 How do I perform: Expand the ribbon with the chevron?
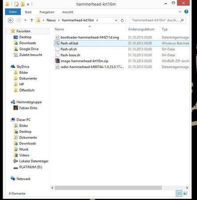coord(180,12)
